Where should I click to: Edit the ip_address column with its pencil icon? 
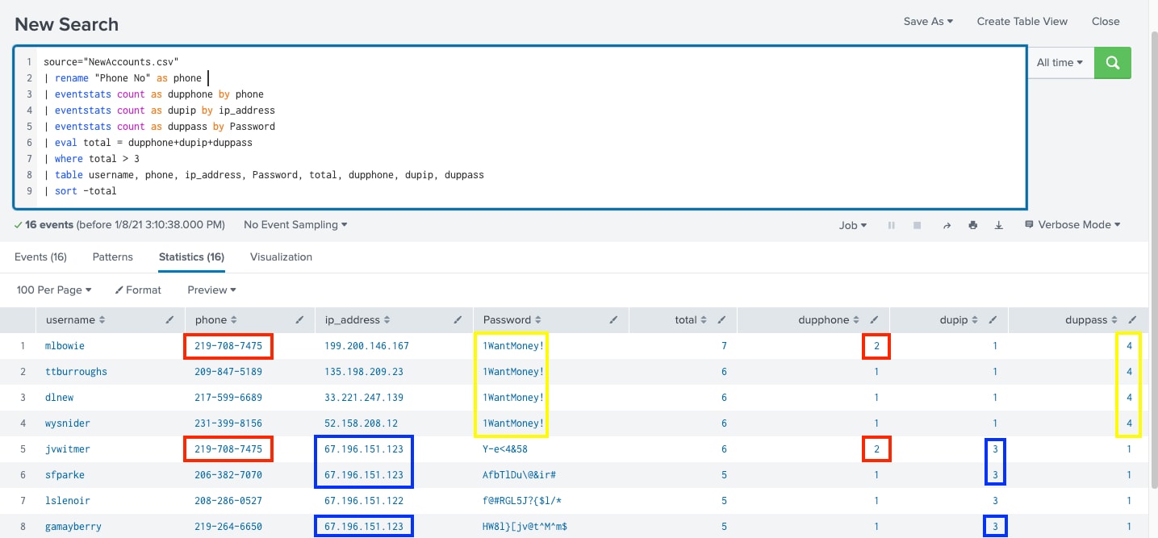458,320
